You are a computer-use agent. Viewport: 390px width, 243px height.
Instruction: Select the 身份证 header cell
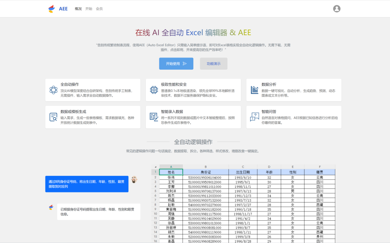pyautogui.click(x=206, y=172)
